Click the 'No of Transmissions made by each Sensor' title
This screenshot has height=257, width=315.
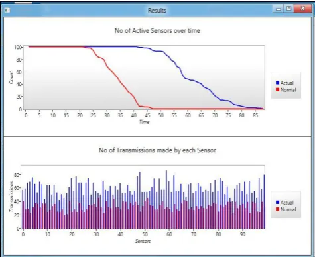click(157, 150)
